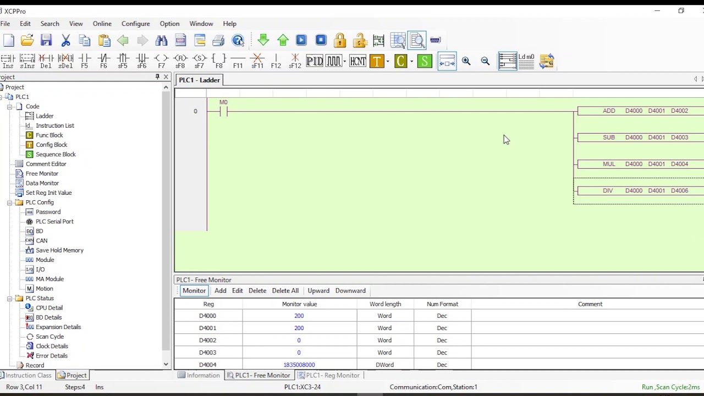
Task: Run the PLC with play icon
Action: coord(301,40)
